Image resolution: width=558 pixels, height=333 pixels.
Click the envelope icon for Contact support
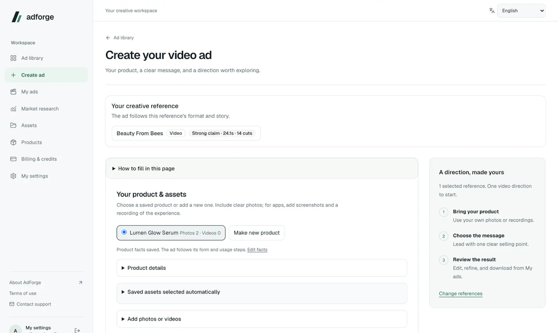click(12, 304)
